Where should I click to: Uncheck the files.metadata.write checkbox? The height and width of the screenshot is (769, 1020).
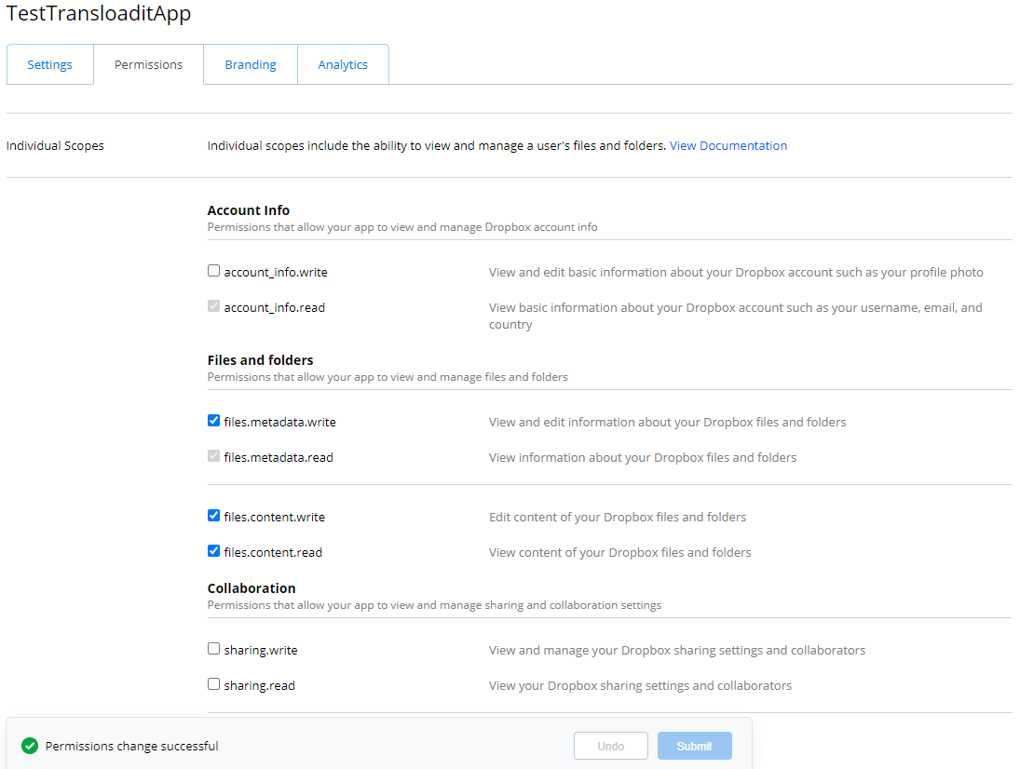213,421
